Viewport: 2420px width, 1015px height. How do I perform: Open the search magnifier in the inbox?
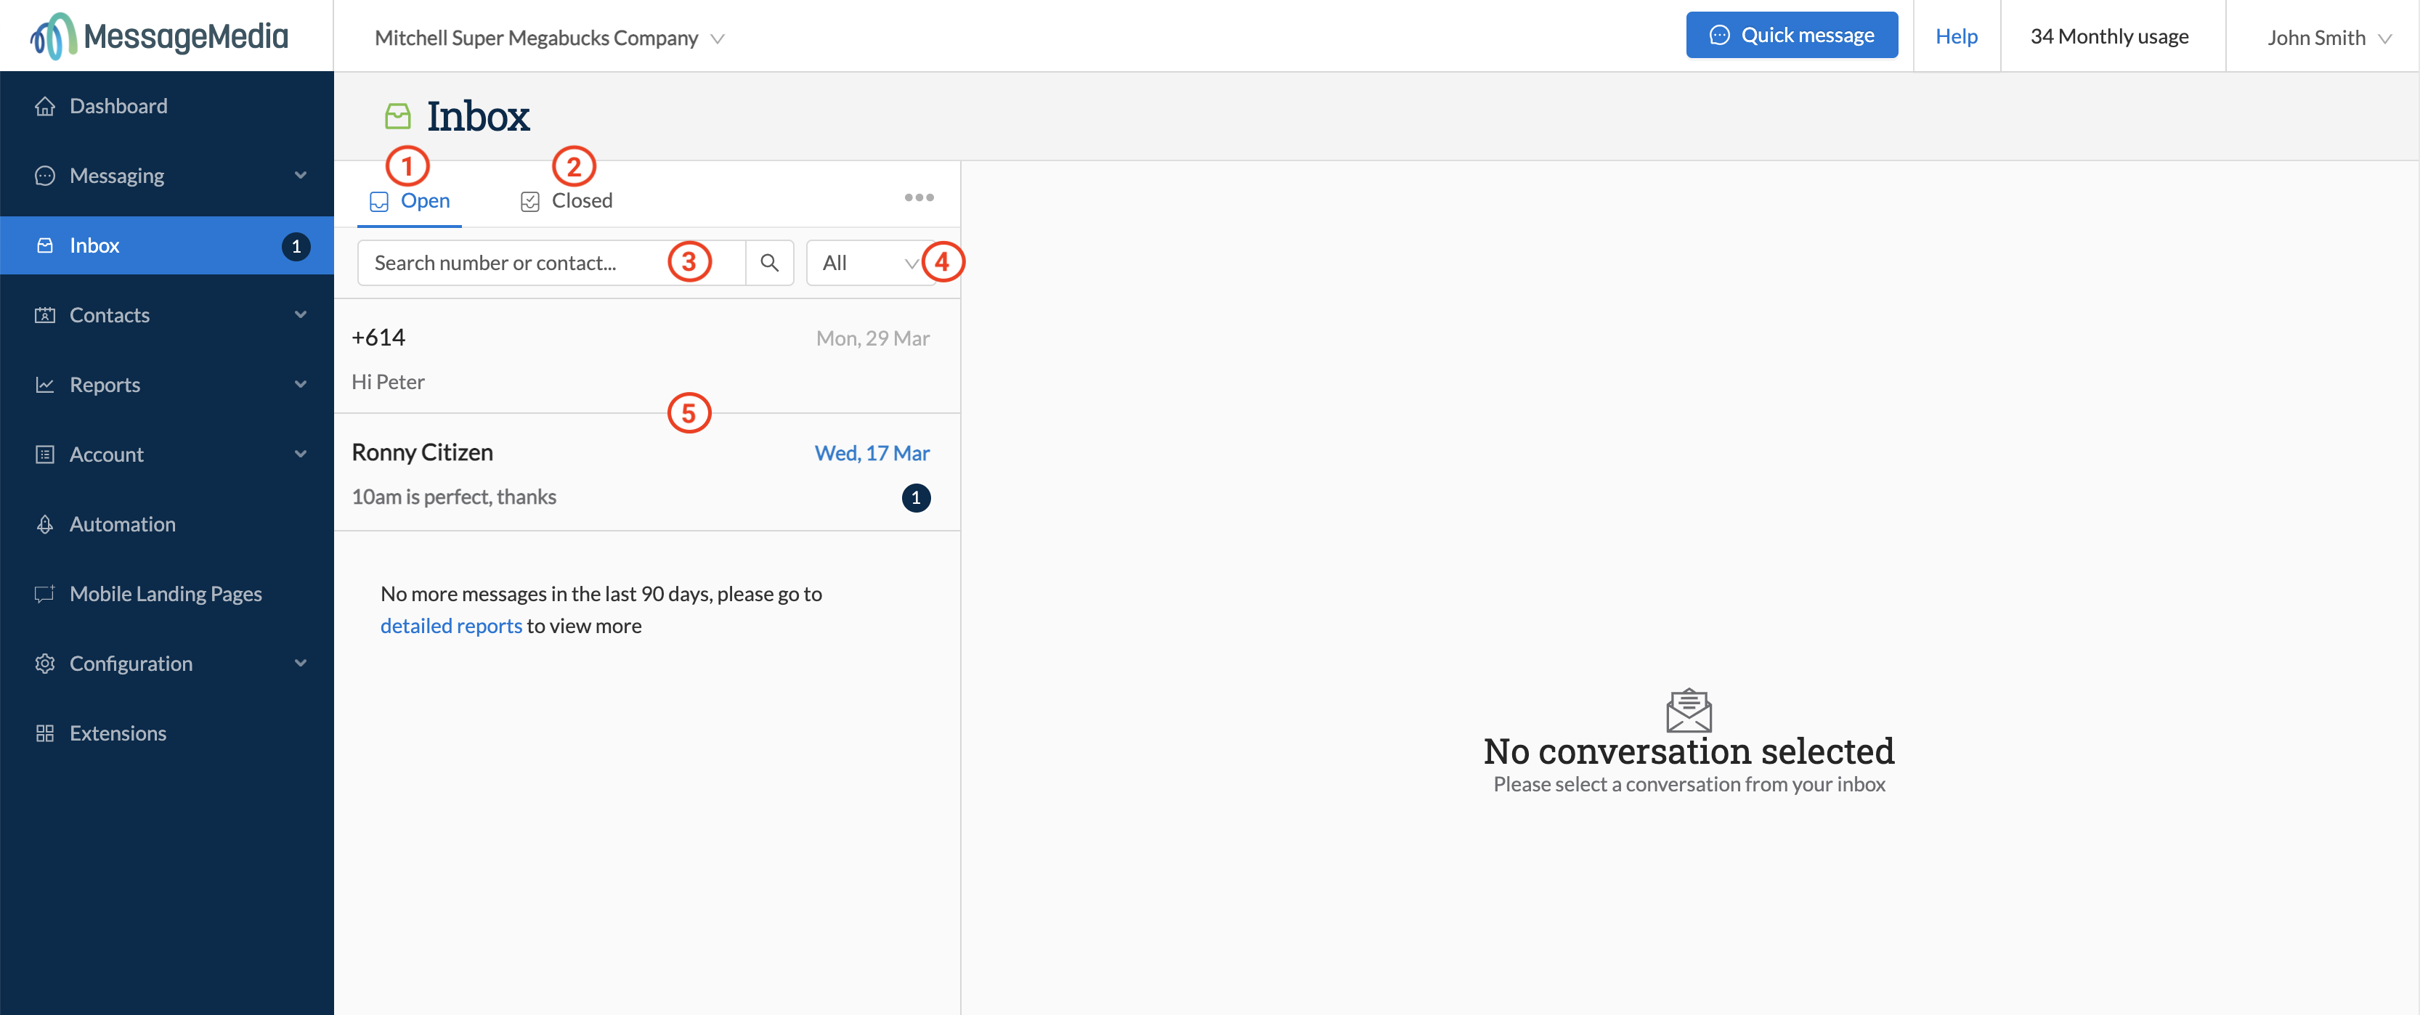(768, 263)
